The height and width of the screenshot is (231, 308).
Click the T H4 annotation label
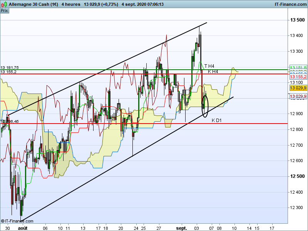click(x=209, y=66)
